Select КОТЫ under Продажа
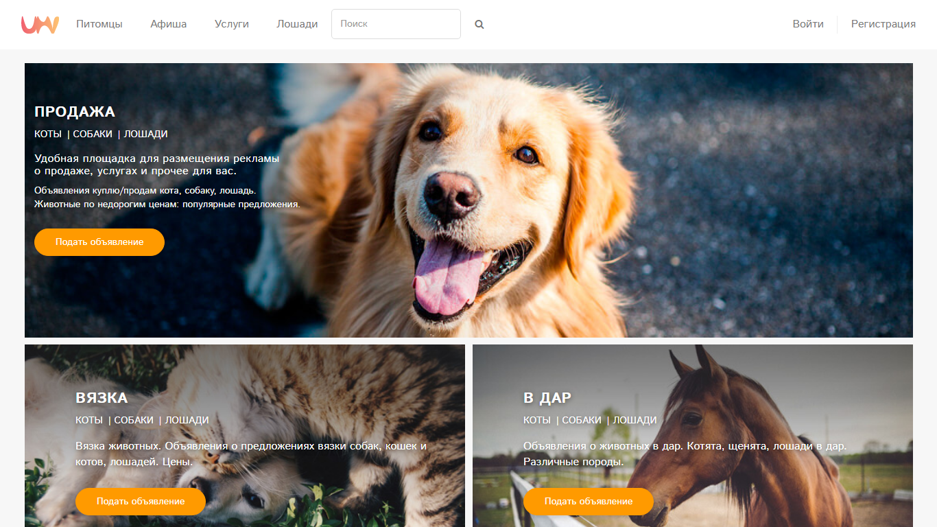This screenshot has height=527, width=937. [48, 134]
